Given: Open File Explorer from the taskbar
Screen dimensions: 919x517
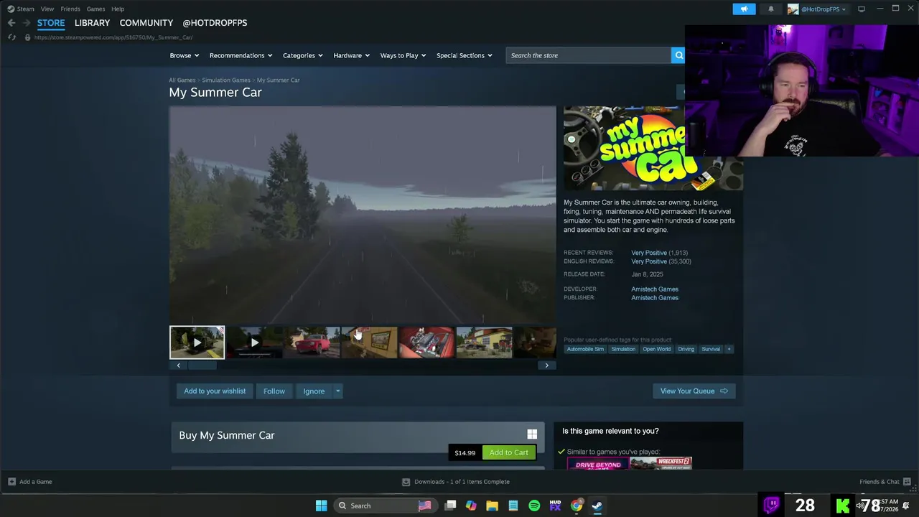Looking at the screenshot, I should tap(492, 506).
